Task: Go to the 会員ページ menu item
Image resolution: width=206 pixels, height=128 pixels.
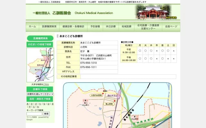Action: tap(171, 27)
